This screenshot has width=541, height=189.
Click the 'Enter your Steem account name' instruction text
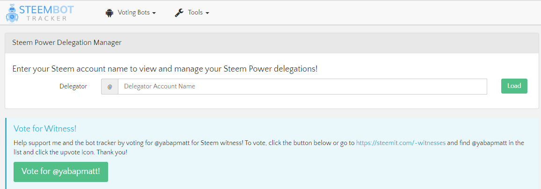click(165, 69)
